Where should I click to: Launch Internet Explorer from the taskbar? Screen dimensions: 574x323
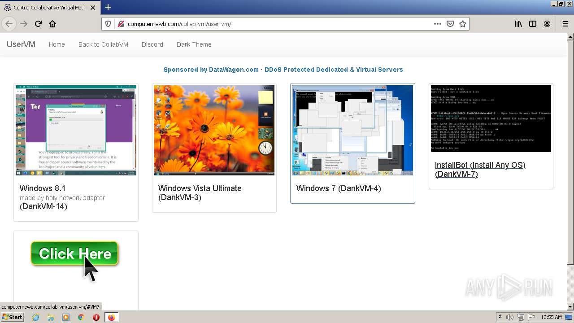(36, 317)
